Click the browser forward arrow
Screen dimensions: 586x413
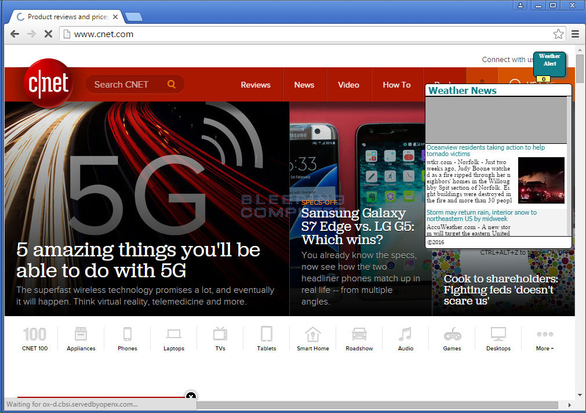pos(31,34)
